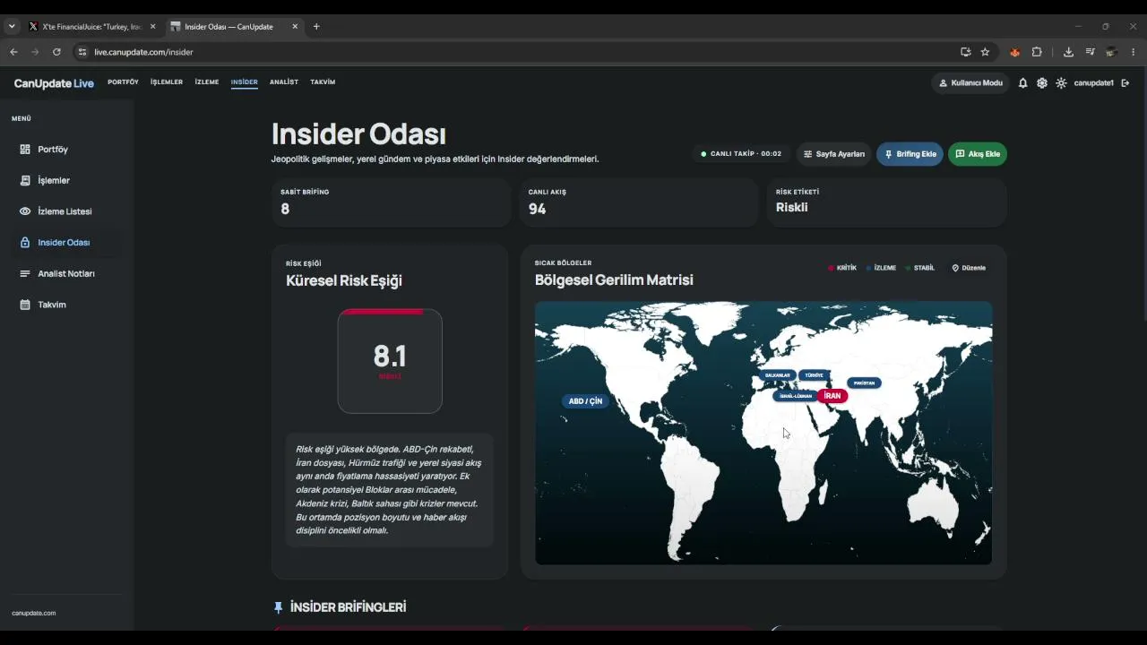Click the Chrome profile avatar
The height and width of the screenshot is (645, 1147).
(x=1111, y=52)
